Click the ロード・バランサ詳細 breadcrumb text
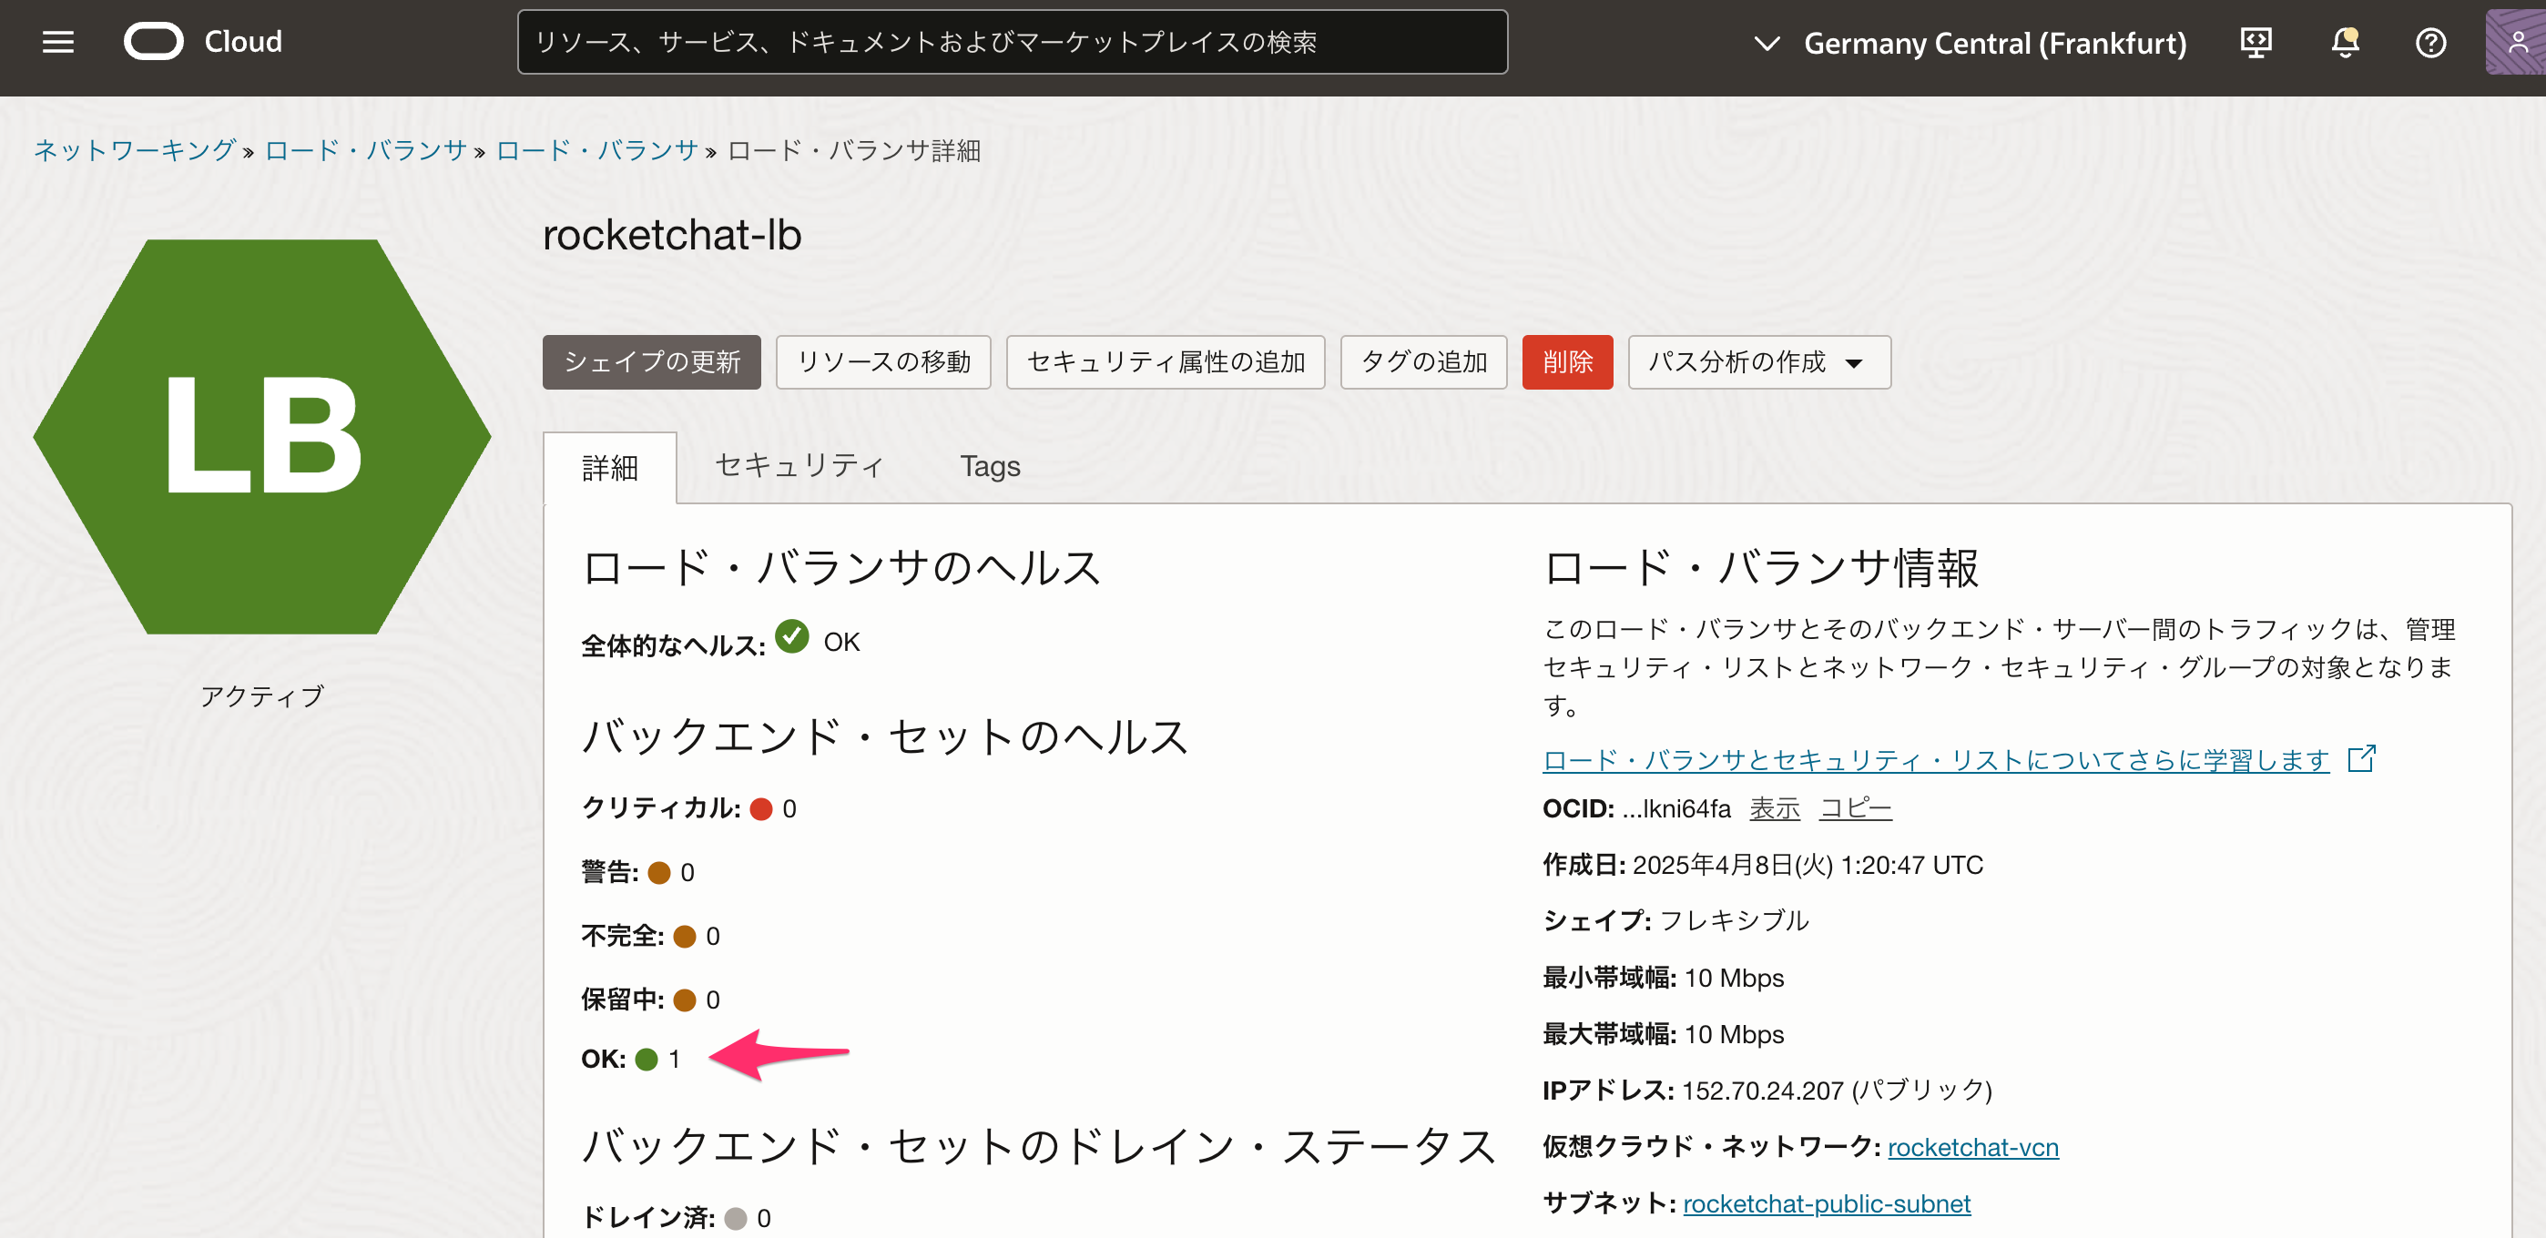The image size is (2546, 1238). pos(854,150)
